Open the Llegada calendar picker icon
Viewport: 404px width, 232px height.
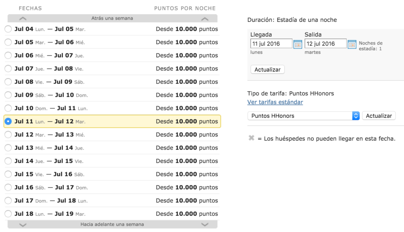click(x=297, y=44)
